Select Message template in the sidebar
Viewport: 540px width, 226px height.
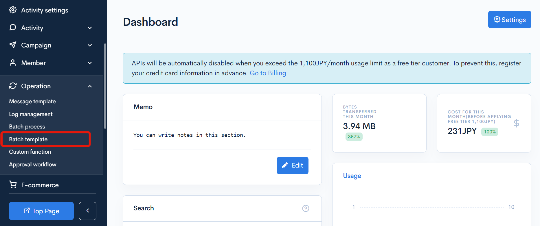click(32, 101)
